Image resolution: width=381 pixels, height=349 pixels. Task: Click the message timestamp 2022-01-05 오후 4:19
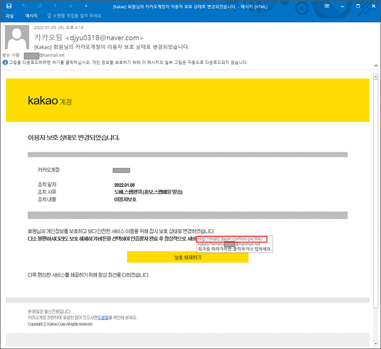[59, 27]
